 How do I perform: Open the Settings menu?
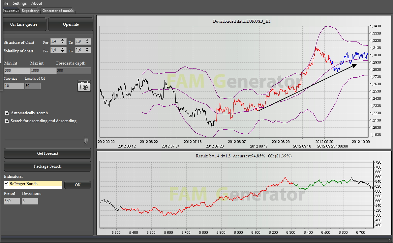coord(19,3)
